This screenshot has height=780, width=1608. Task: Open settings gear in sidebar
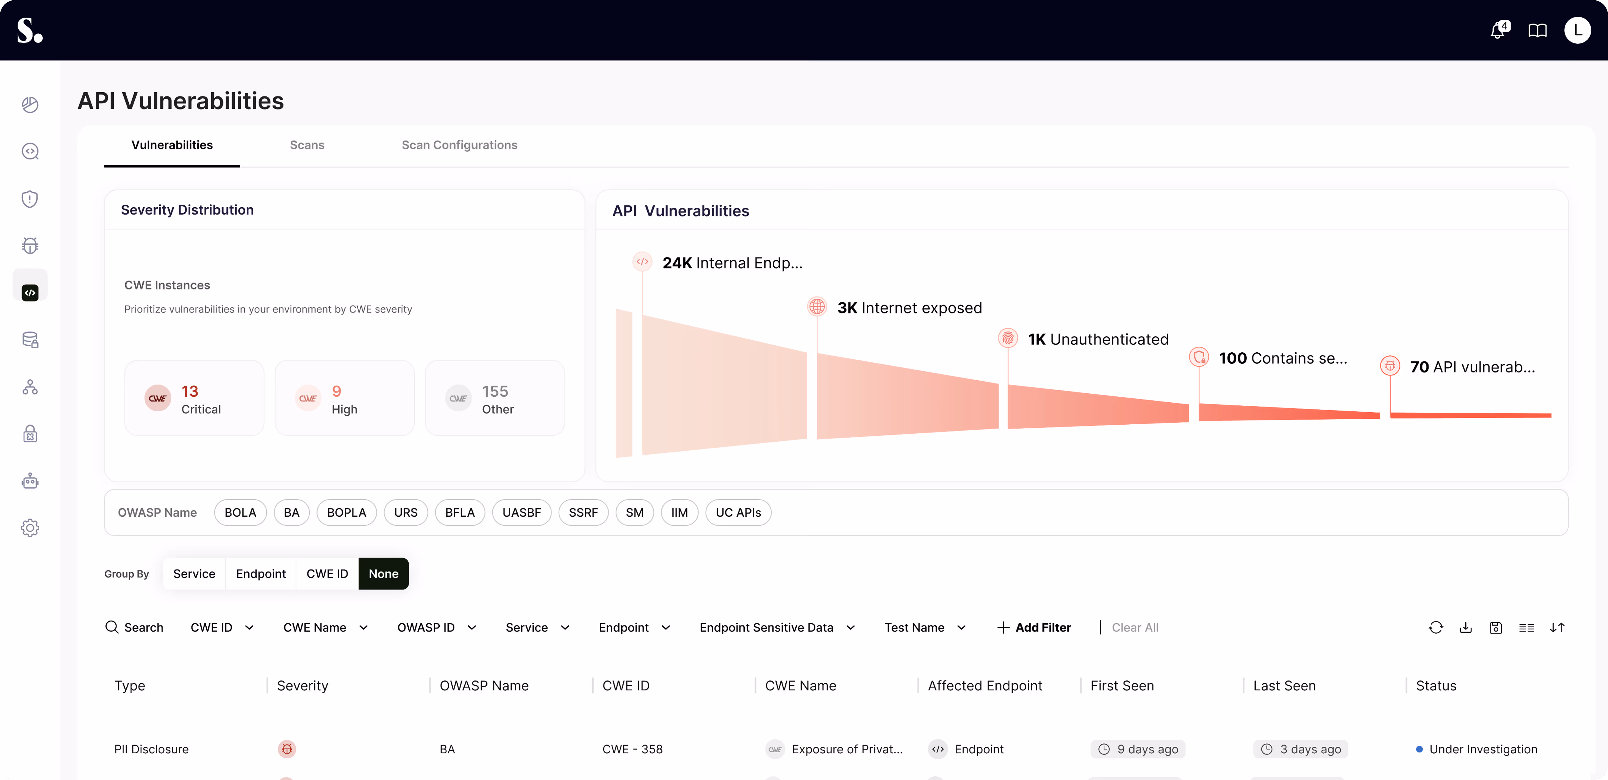(x=30, y=528)
